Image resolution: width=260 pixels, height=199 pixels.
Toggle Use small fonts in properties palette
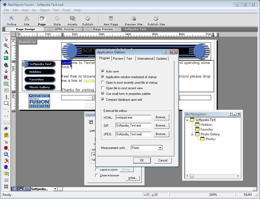tap(103, 94)
